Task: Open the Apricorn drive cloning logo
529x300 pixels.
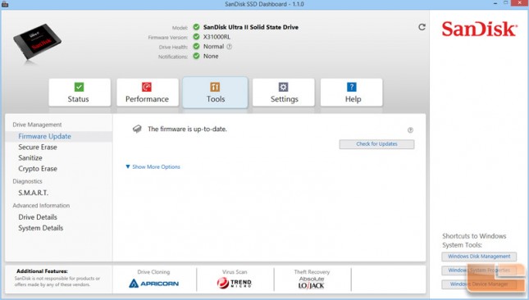Action: (x=154, y=284)
